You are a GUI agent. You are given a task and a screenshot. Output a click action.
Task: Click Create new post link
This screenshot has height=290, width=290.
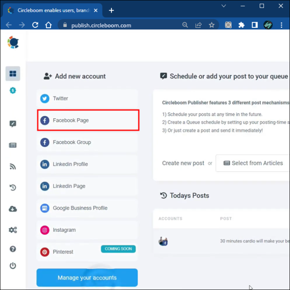(183, 163)
